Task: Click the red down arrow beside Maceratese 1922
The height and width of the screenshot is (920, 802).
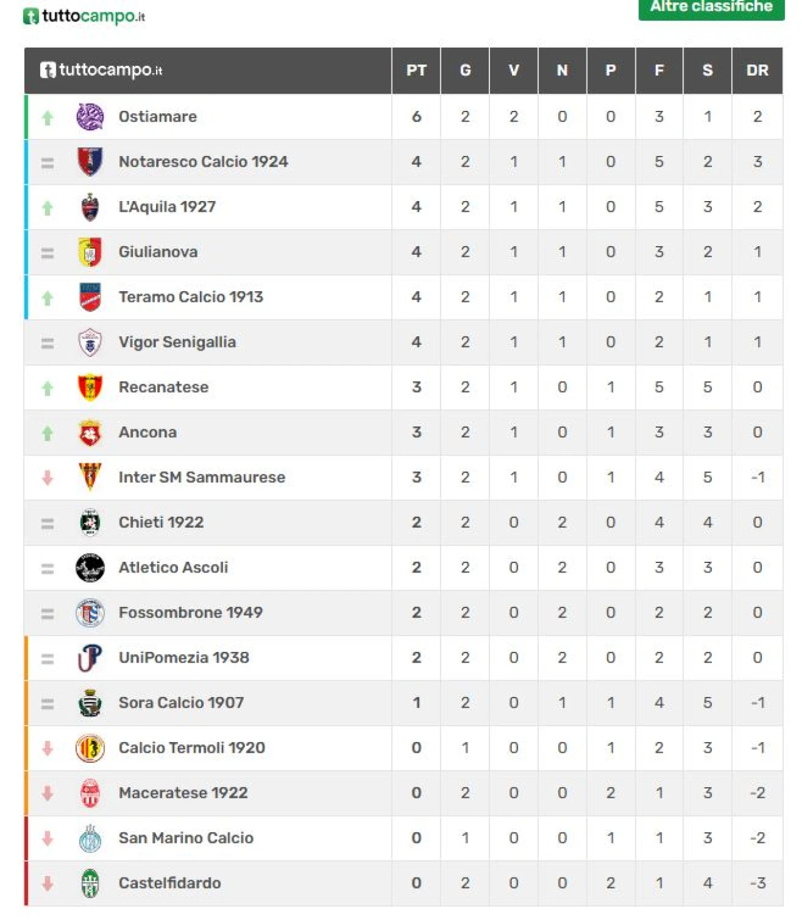Action: (x=48, y=793)
